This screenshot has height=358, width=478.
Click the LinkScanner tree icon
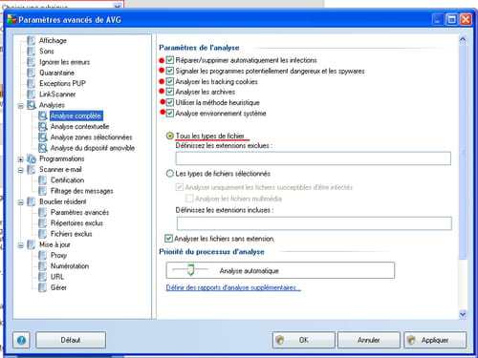click(x=31, y=95)
